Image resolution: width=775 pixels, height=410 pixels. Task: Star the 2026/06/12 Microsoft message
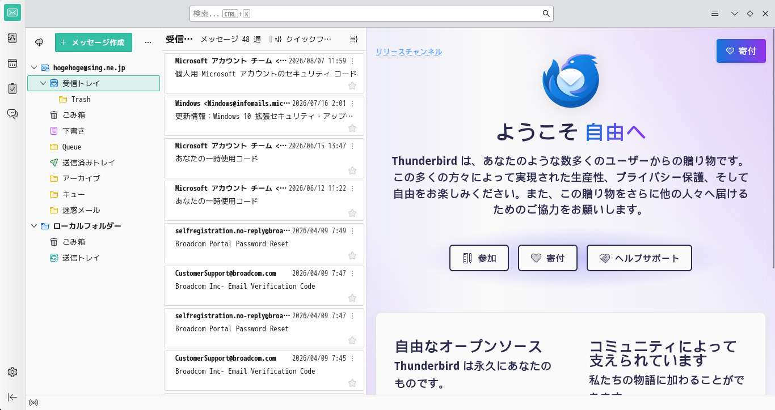pos(352,213)
